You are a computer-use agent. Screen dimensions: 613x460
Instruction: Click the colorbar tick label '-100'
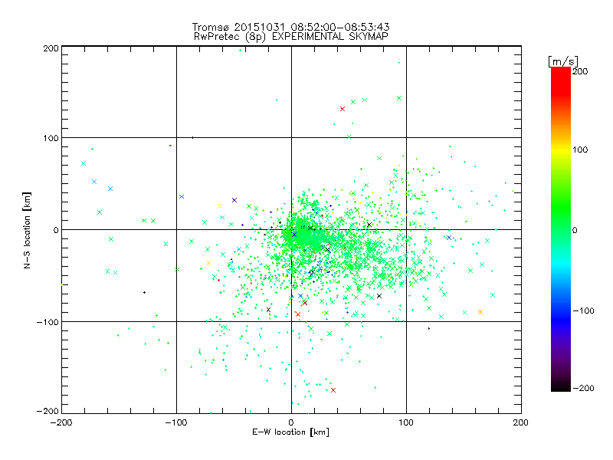coord(583,311)
